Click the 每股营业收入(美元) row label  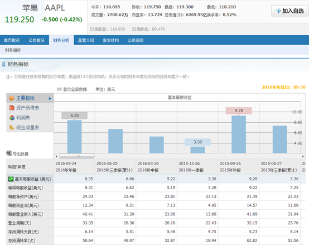26,214
